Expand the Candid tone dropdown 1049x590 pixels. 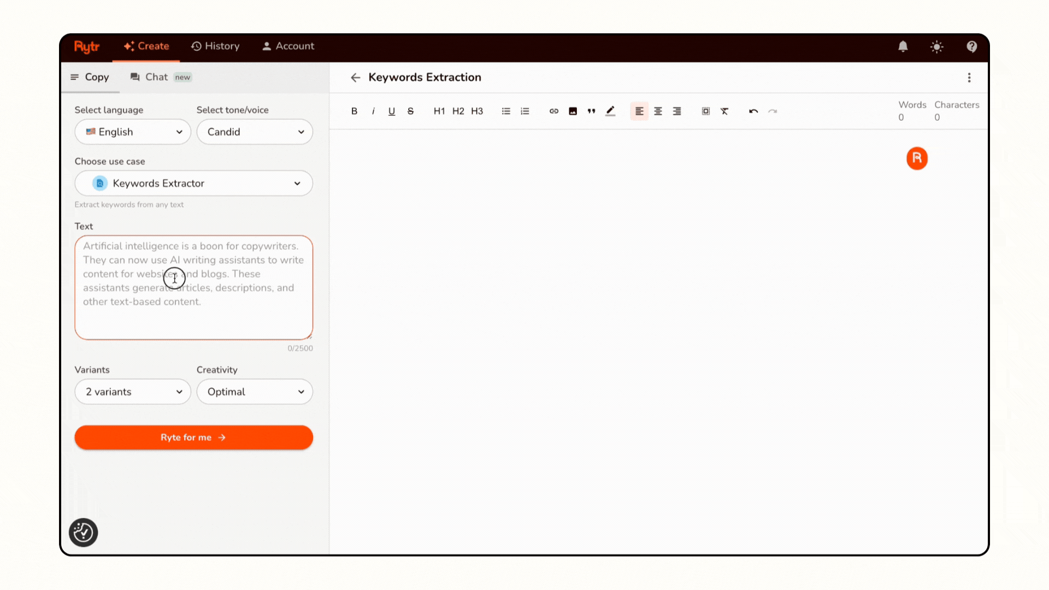(255, 132)
